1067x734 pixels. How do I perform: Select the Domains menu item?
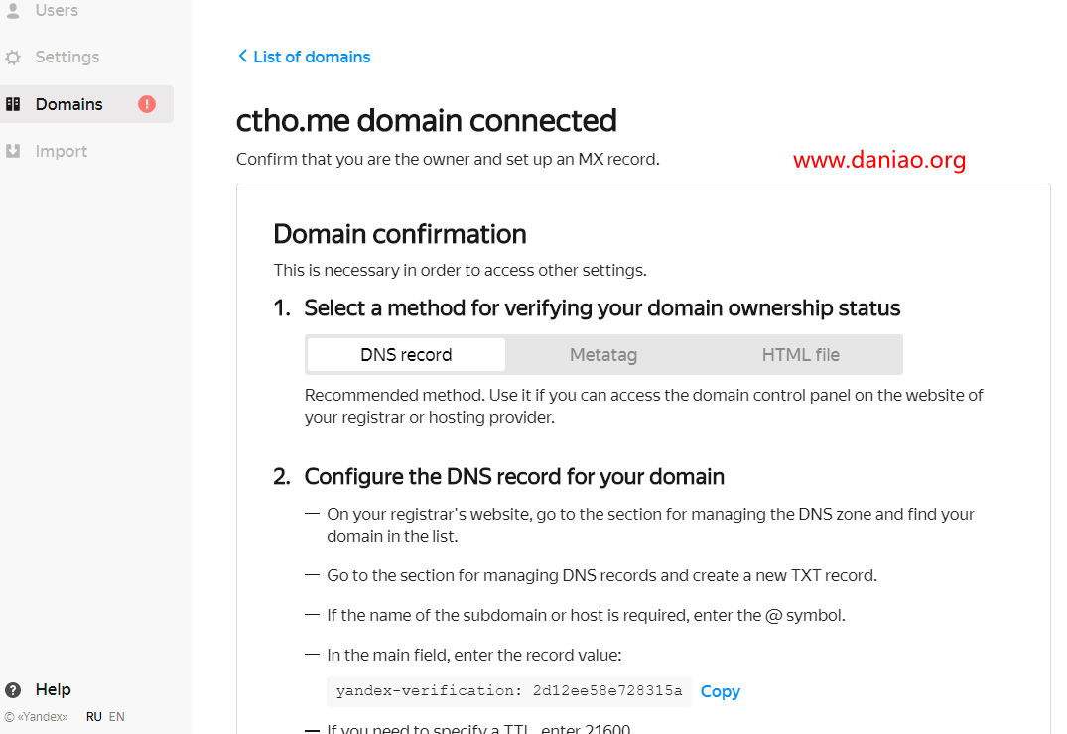point(86,104)
